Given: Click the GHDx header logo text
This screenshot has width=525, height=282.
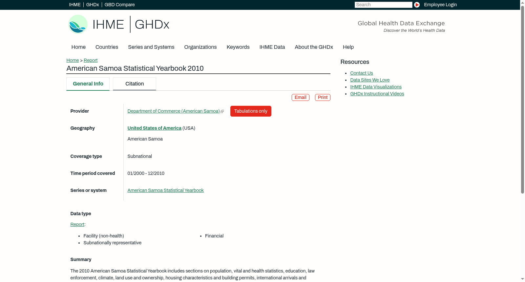Looking at the screenshot, I should click(152, 25).
